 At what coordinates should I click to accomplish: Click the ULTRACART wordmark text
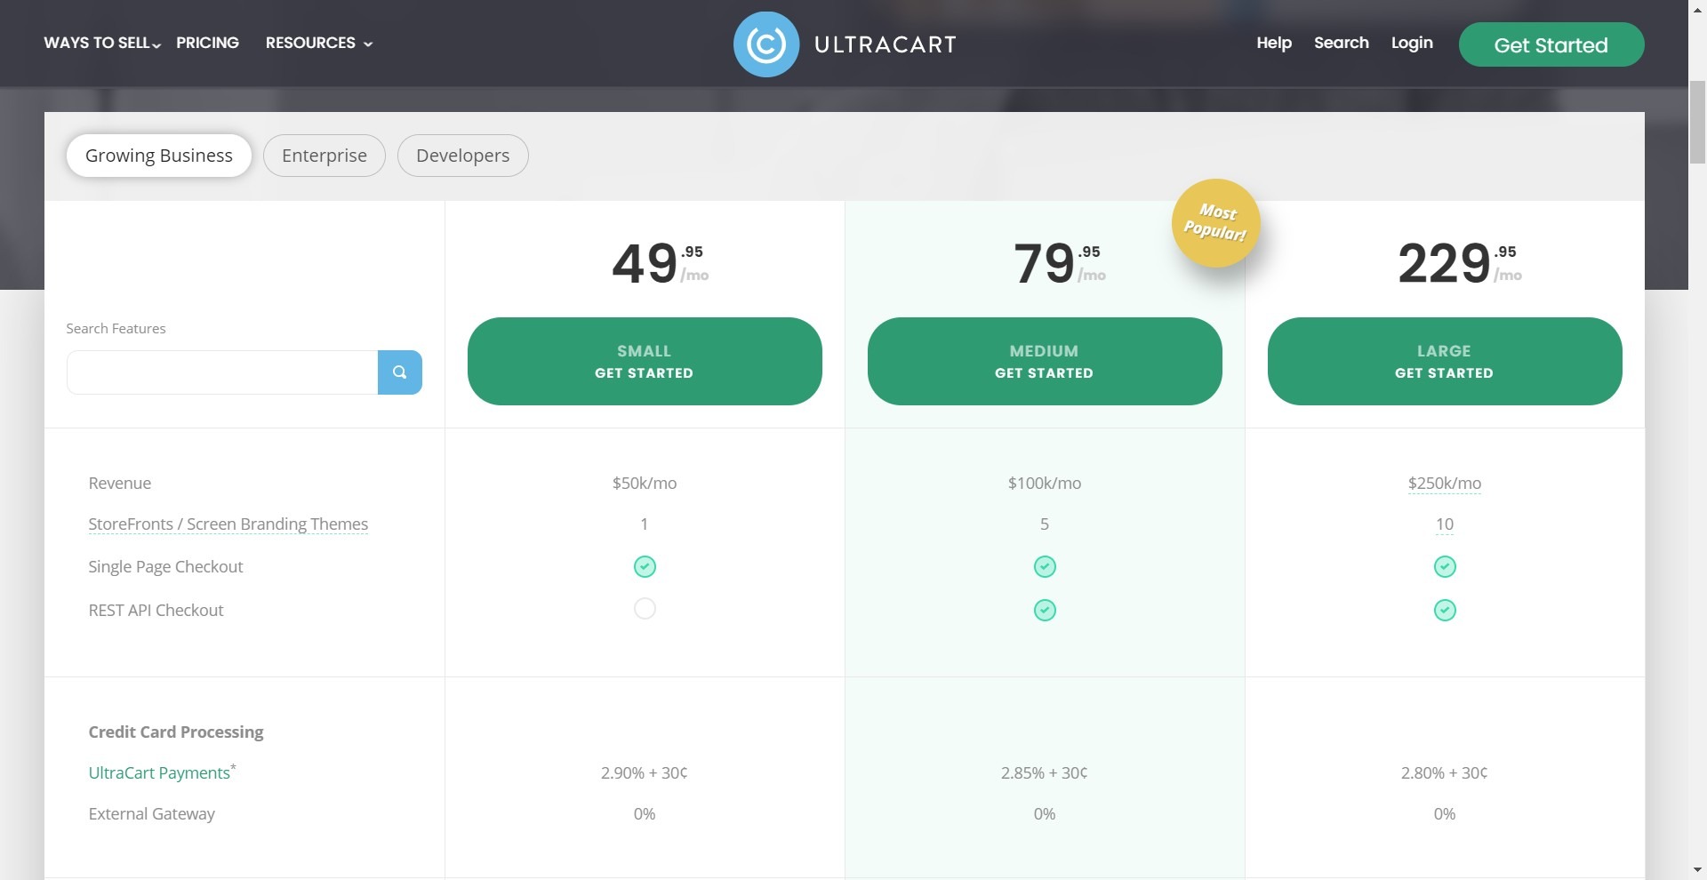point(886,44)
